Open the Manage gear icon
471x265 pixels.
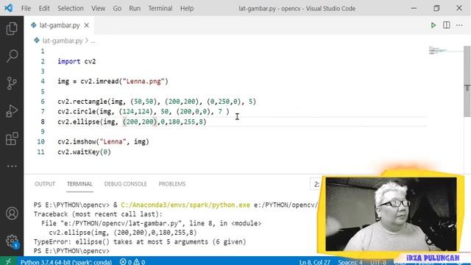click(12, 241)
